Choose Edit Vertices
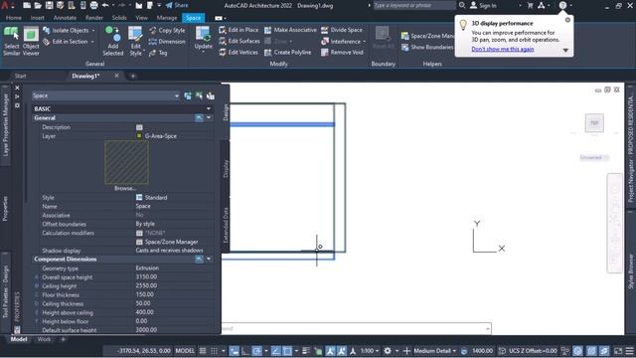Image resolution: width=636 pixels, height=358 pixels. coord(238,52)
